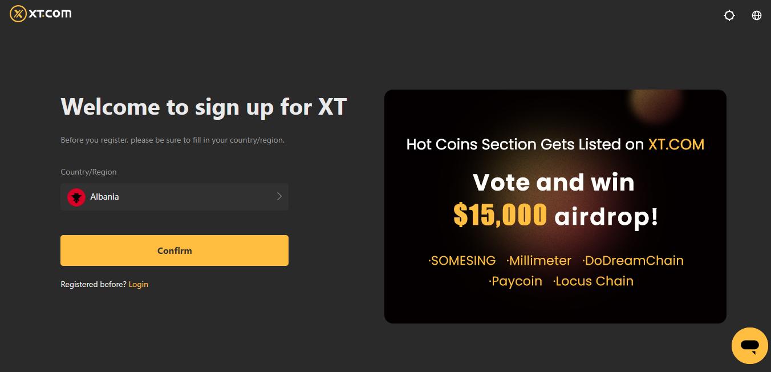Toggle light theme using the sun icon

[729, 15]
